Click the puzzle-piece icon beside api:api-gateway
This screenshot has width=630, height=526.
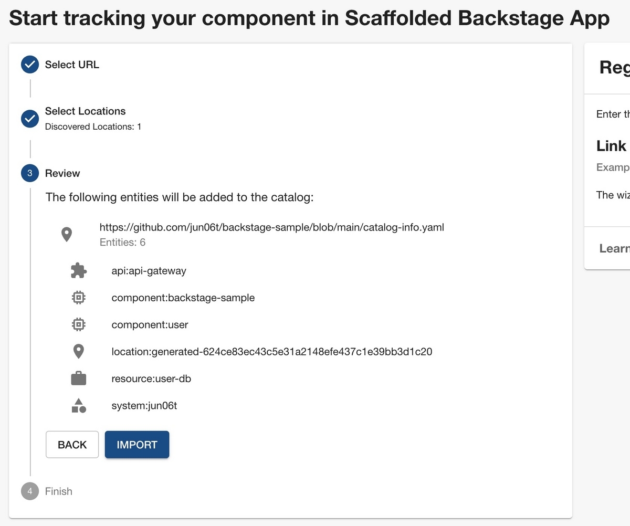click(78, 271)
